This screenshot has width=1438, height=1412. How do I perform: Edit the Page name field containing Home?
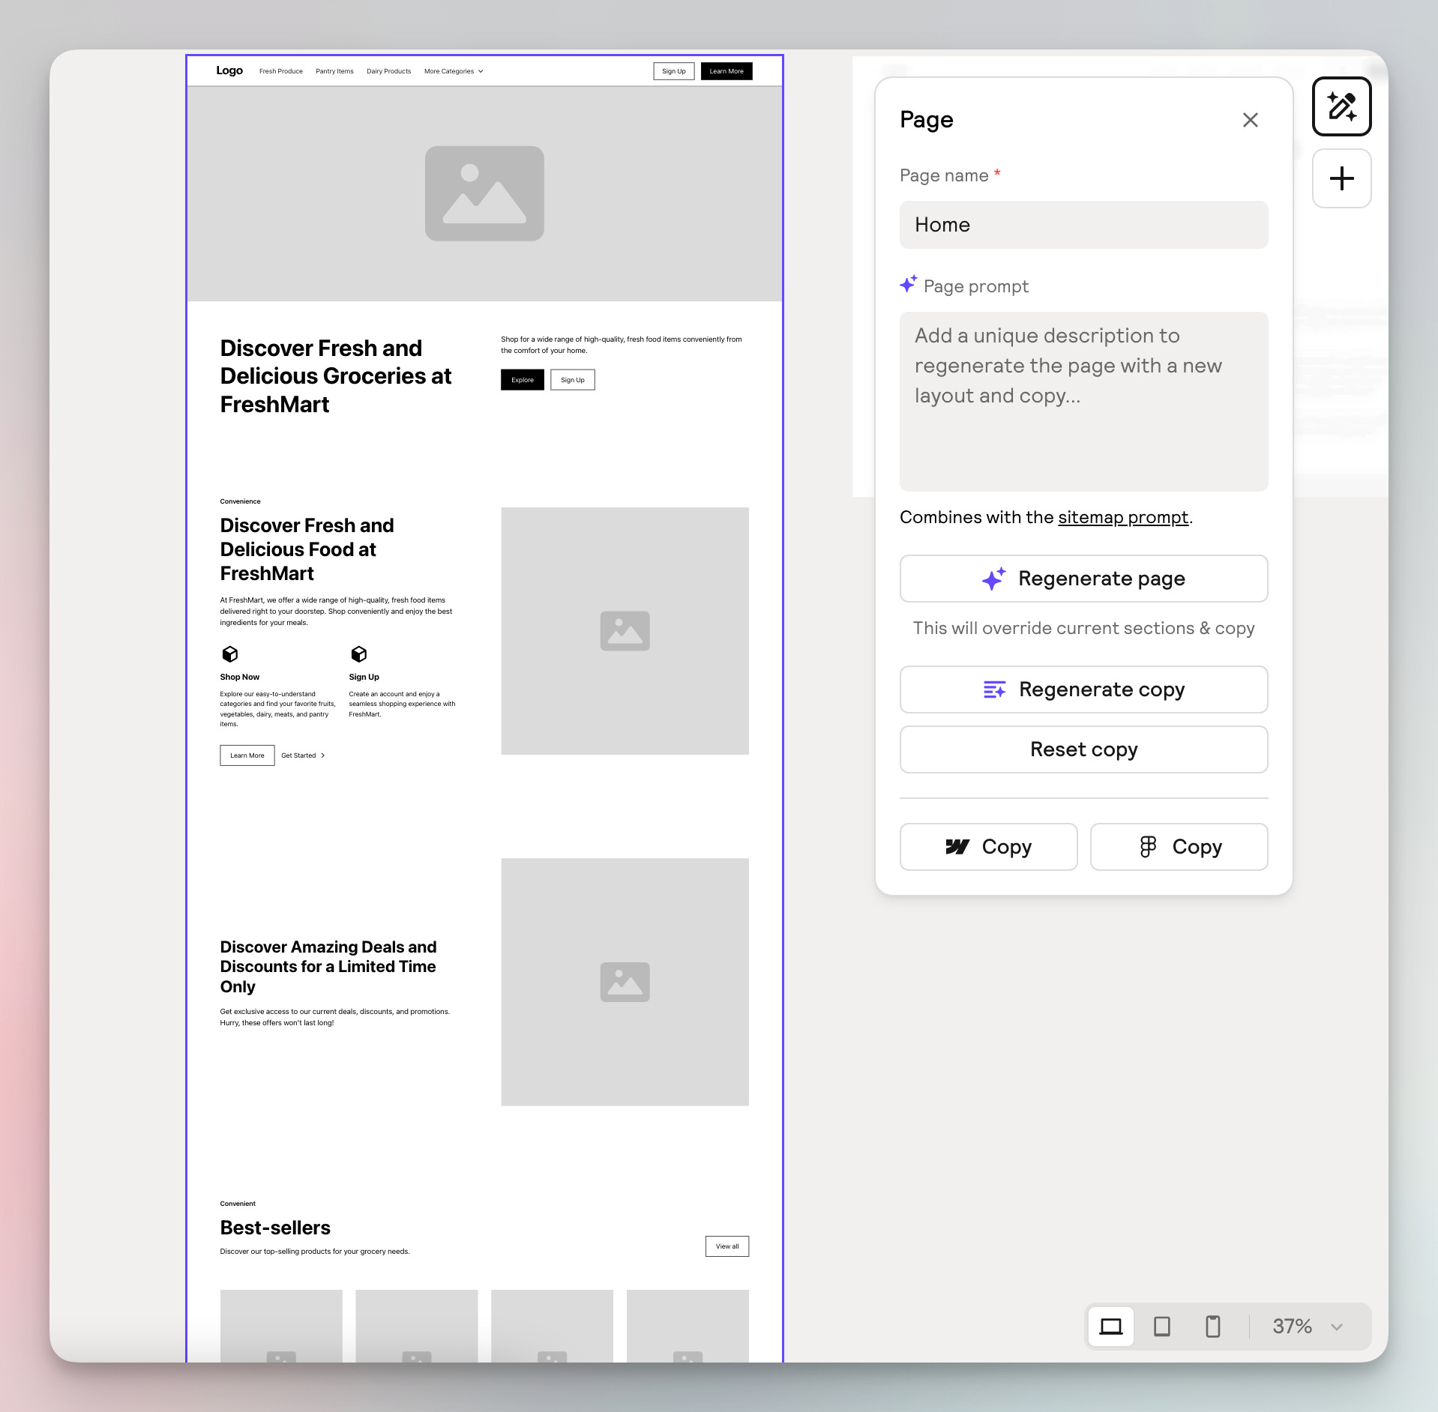[1083, 224]
